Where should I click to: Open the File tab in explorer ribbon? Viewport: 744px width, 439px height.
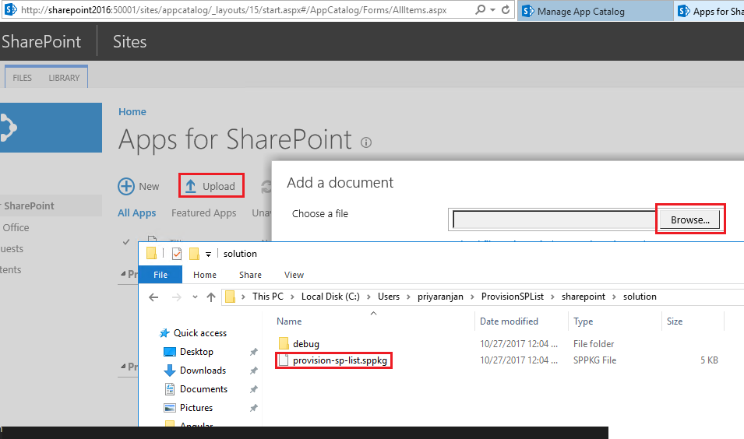click(160, 275)
